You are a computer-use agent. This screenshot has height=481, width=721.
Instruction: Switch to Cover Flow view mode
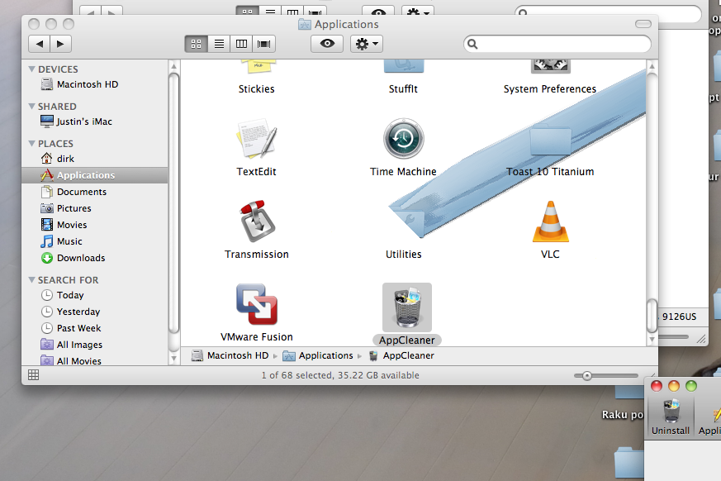tap(264, 44)
